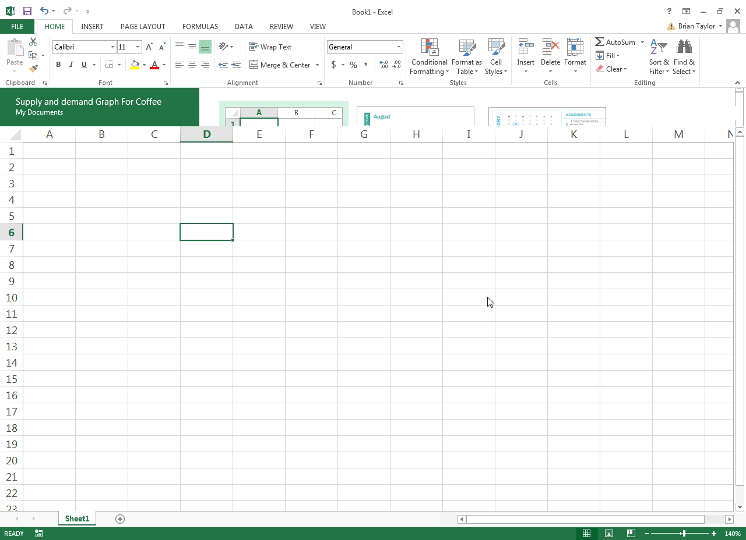Switch to REVIEW ribbon tab

(x=281, y=26)
